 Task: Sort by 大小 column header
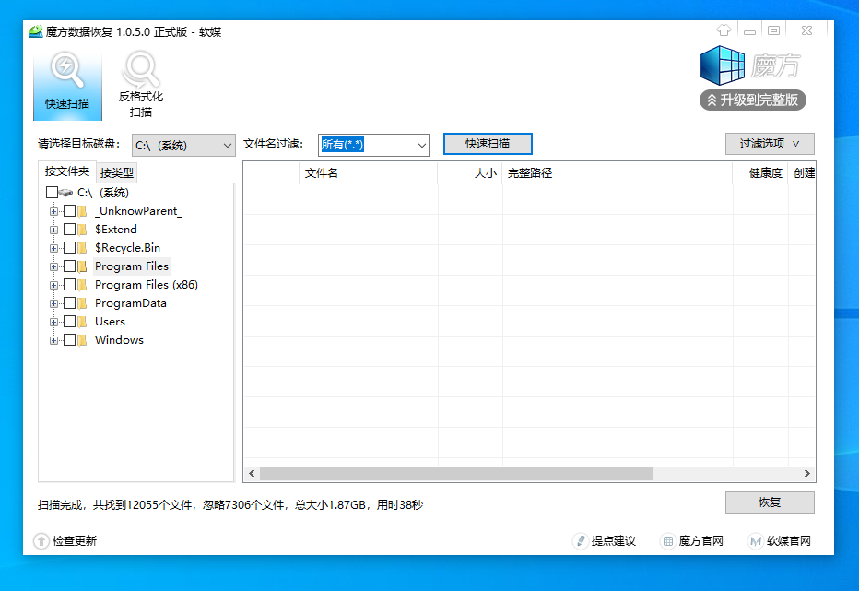pyautogui.click(x=469, y=173)
